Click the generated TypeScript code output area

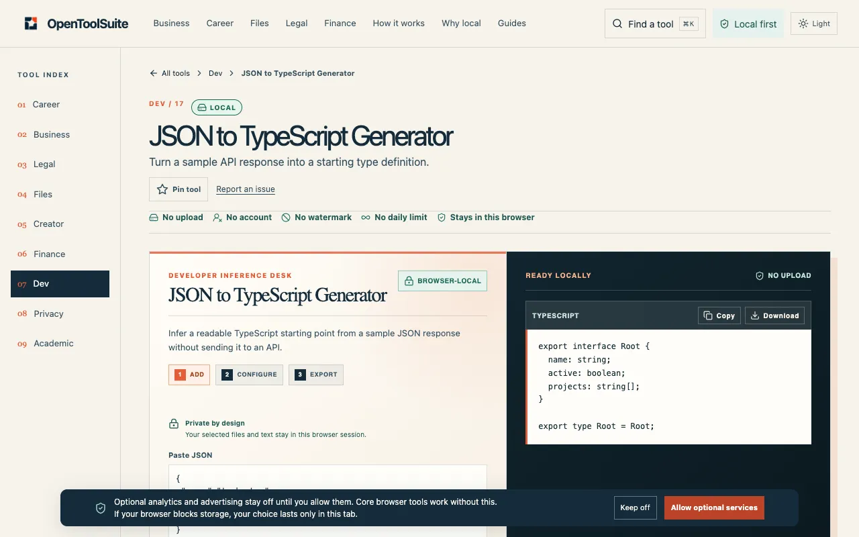click(669, 387)
